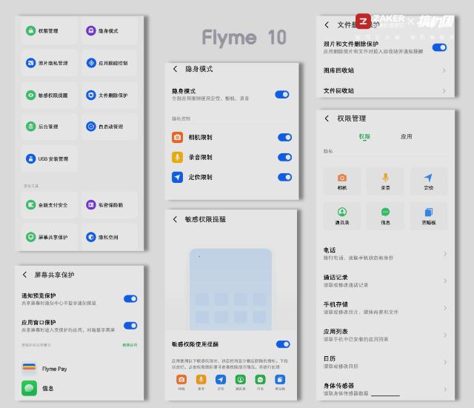The height and width of the screenshot is (408, 474).
Task: Expand 图库回收站 via its chevron
Action: pos(444,70)
